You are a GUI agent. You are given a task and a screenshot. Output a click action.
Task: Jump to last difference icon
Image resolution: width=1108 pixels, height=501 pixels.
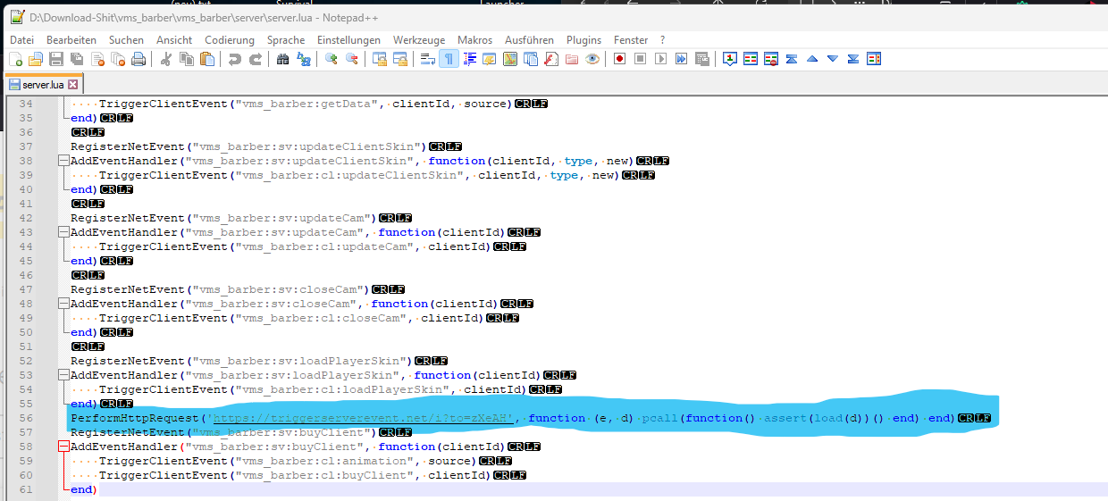pyautogui.click(x=853, y=59)
